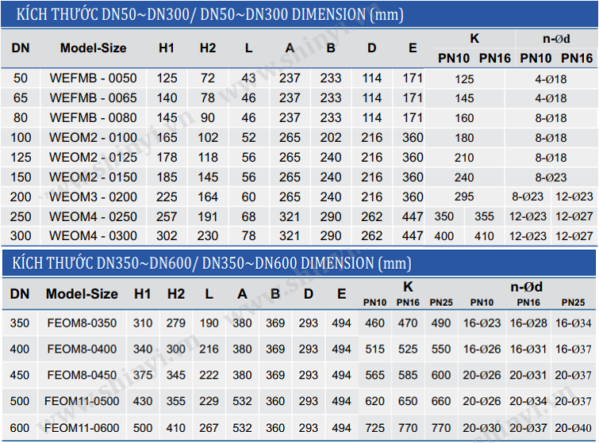Click the FEOM11-0600 model cell
Screen dimensions: 599x443
click(x=82, y=429)
